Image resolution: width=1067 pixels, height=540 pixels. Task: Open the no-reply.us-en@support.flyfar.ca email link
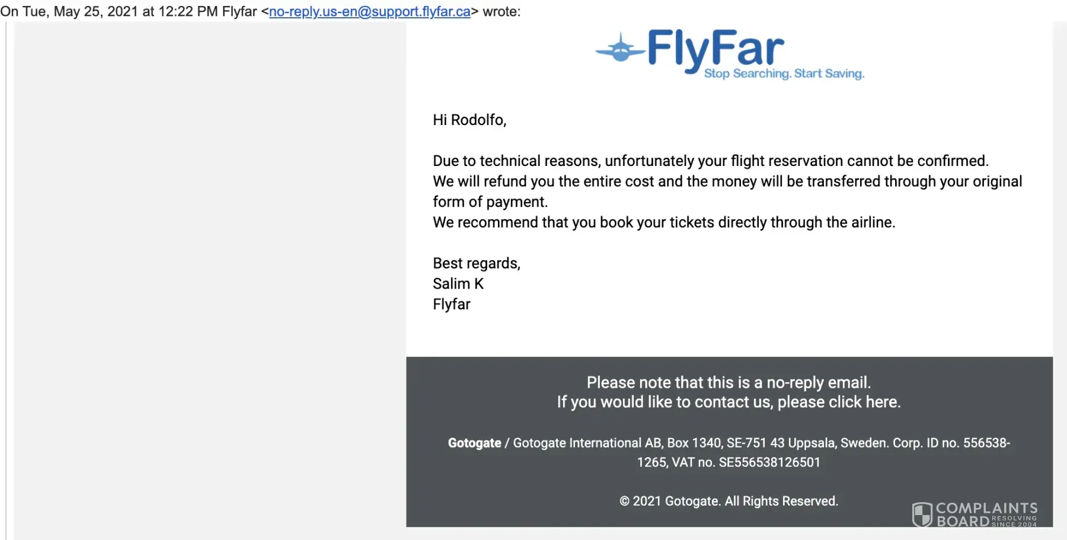tap(369, 11)
